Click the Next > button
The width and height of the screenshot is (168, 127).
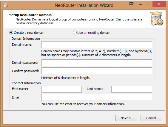tap(126, 118)
